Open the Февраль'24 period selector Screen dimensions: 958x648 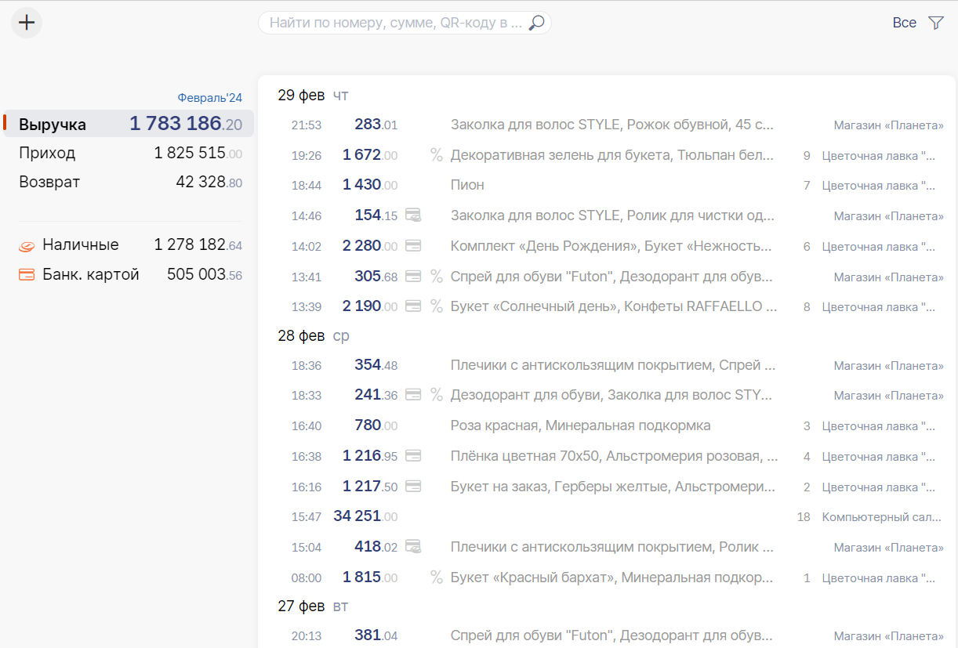point(209,98)
